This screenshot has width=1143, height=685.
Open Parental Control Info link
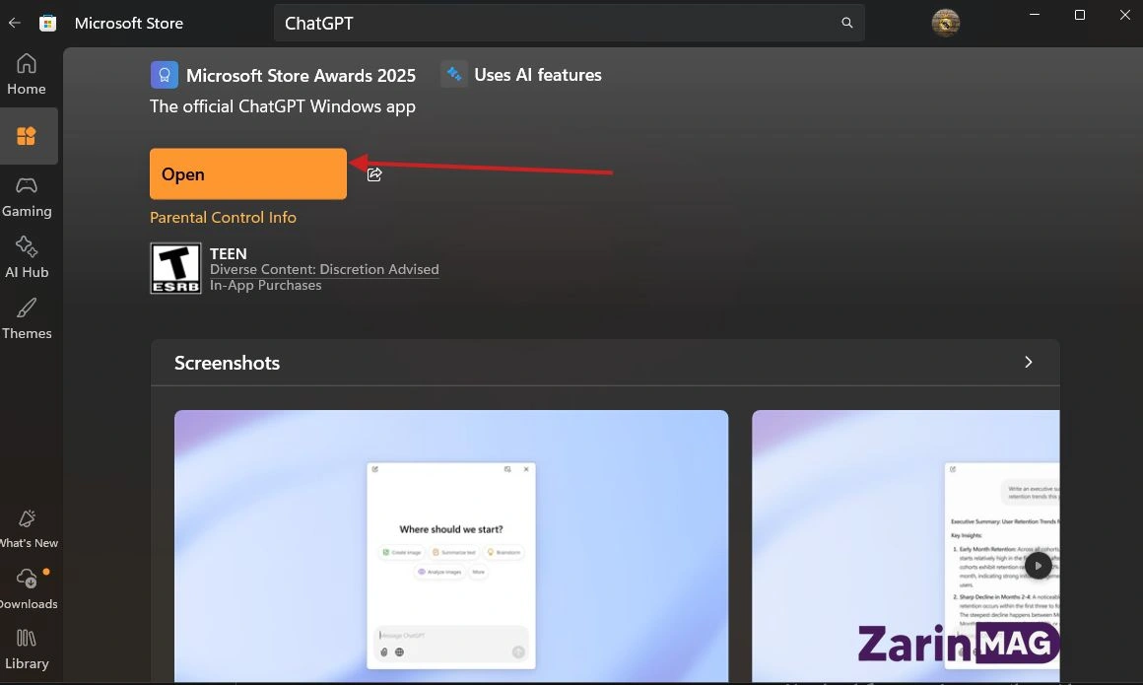[x=223, y=218]
